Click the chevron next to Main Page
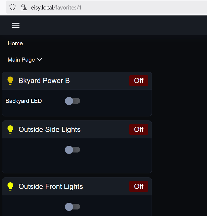The height and width of the screenshot is (216, 207). tap(40, 60)
